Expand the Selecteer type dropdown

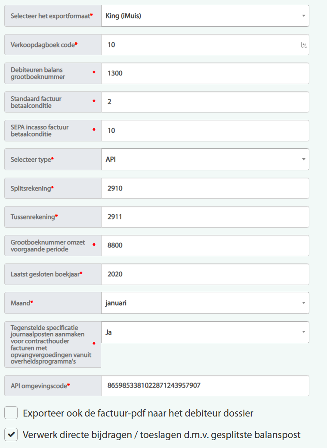[x=205, y=160]
